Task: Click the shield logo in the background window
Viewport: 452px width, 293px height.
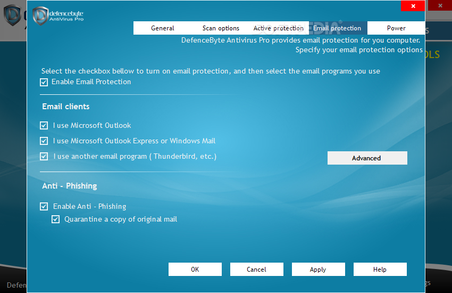Action: [12, 15]
